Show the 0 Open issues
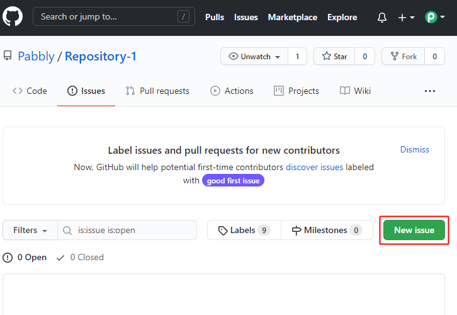Viewport: 457px width, 315px height. (25, 258)
